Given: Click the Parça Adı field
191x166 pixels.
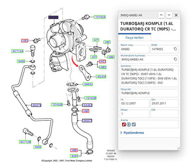Looking at the screenshot, I should tap(149, 93).
